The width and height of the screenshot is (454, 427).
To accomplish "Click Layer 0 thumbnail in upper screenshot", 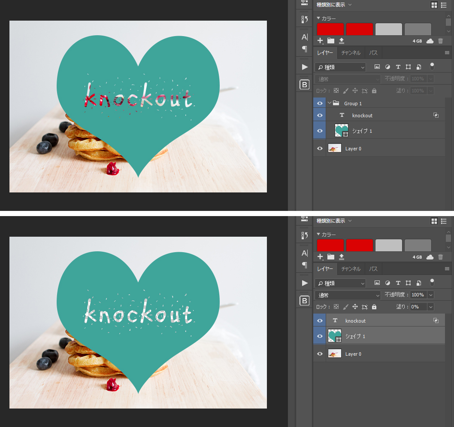I will point(334,149).
